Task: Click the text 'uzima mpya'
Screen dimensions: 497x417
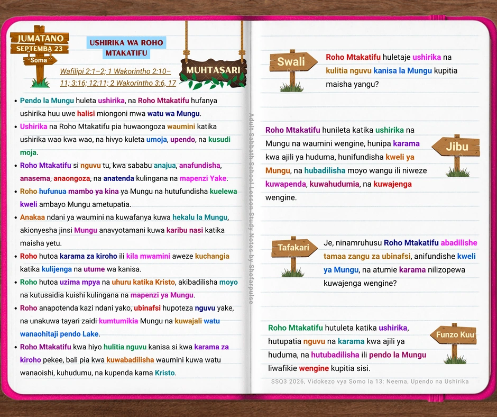Action: (80, 283)
